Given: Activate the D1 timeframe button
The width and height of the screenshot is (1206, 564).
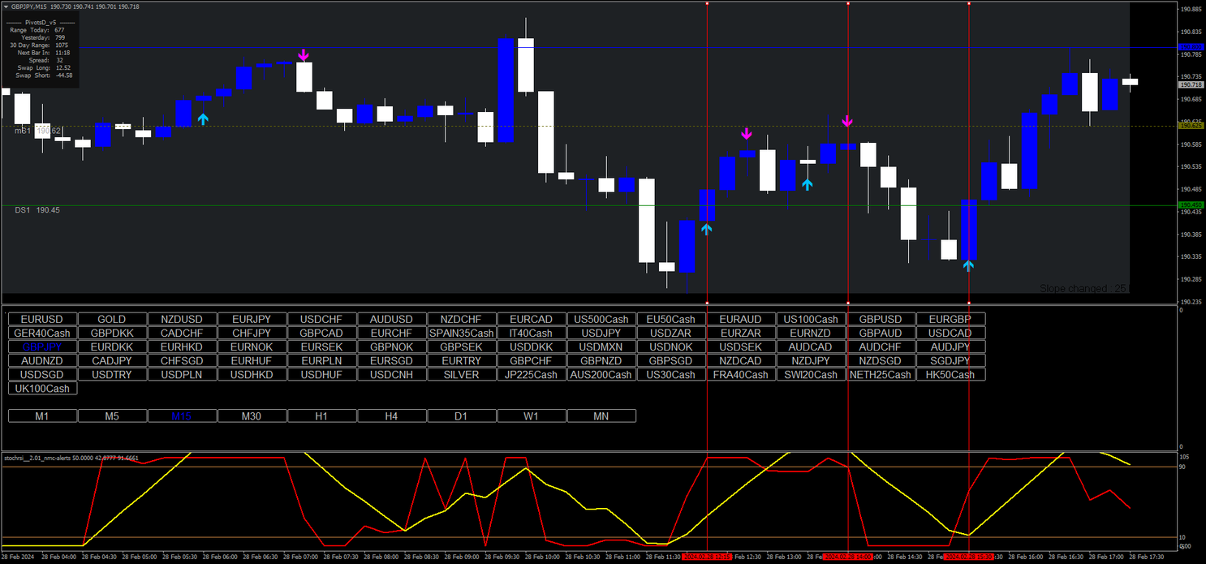Looking at the screenshot, I should [x=461, y=416].
